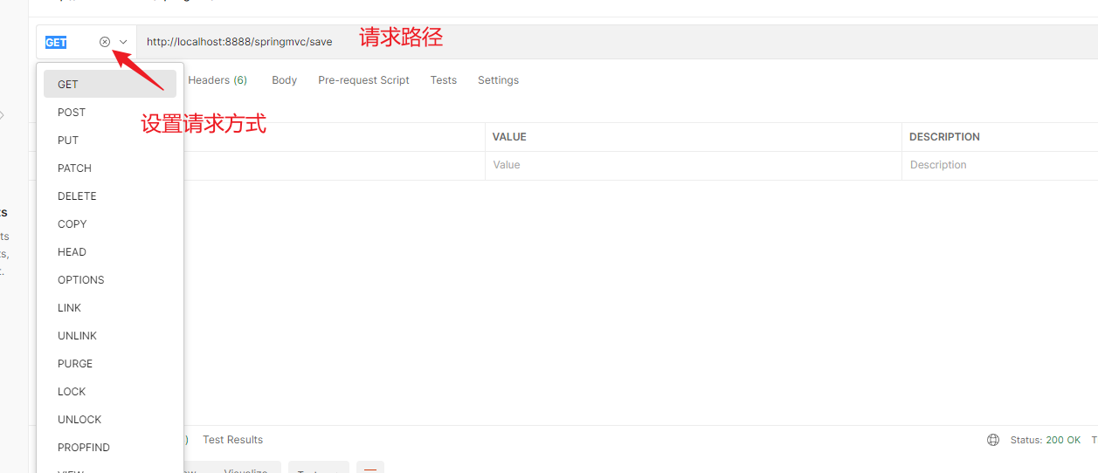Select HEAD from the method list
This screenshot has height=473, width=1098.
point(72,252)
